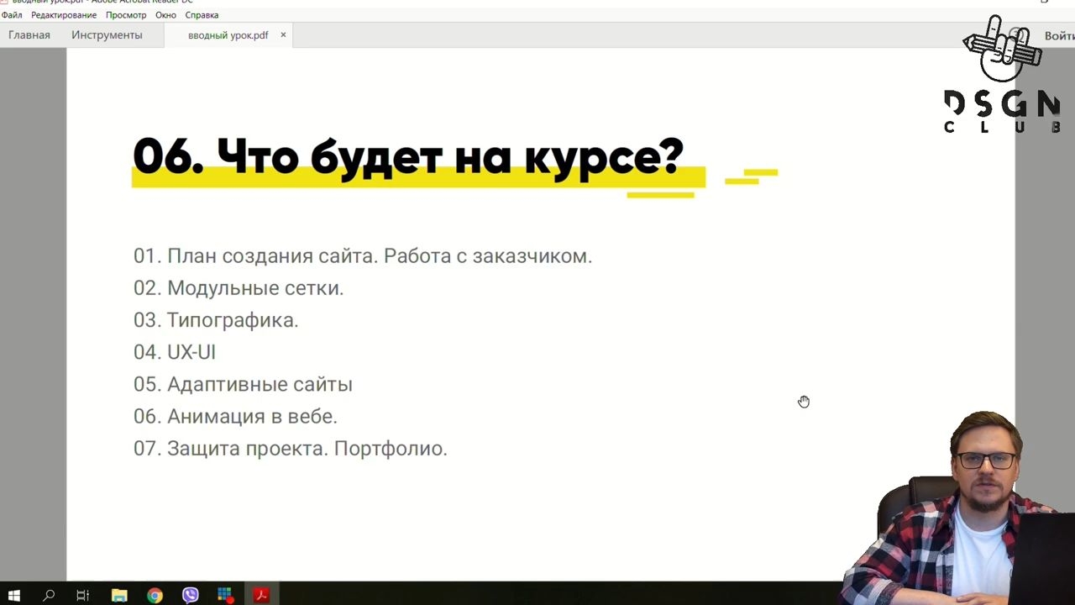1075x605 pixels.
Task: Click the line "03. Типографика."
Action: coord(216,320)
